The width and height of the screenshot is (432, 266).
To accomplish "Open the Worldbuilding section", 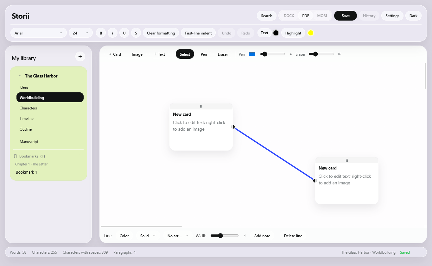I will (50, 97).
